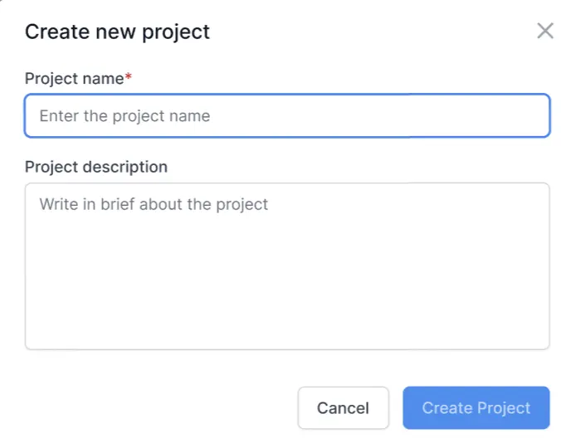Select the blue Create Project button

[x=476, y=407]
